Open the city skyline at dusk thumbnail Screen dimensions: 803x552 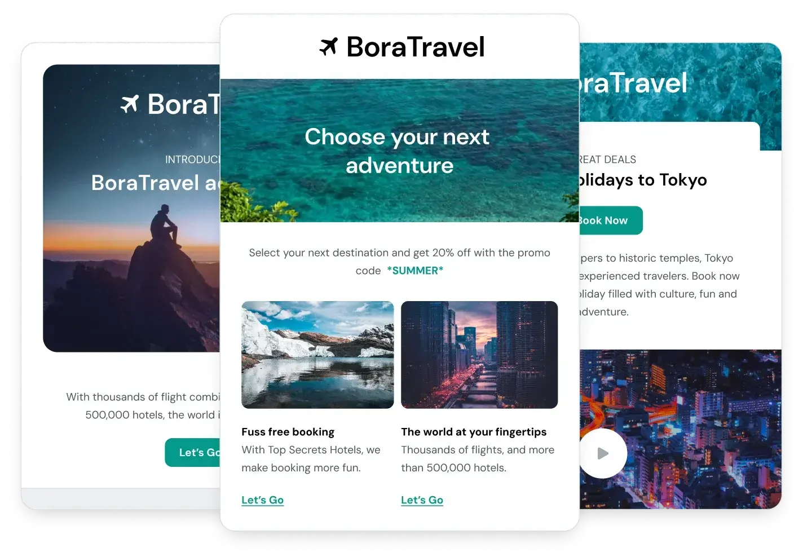click(x=479, y=355)
